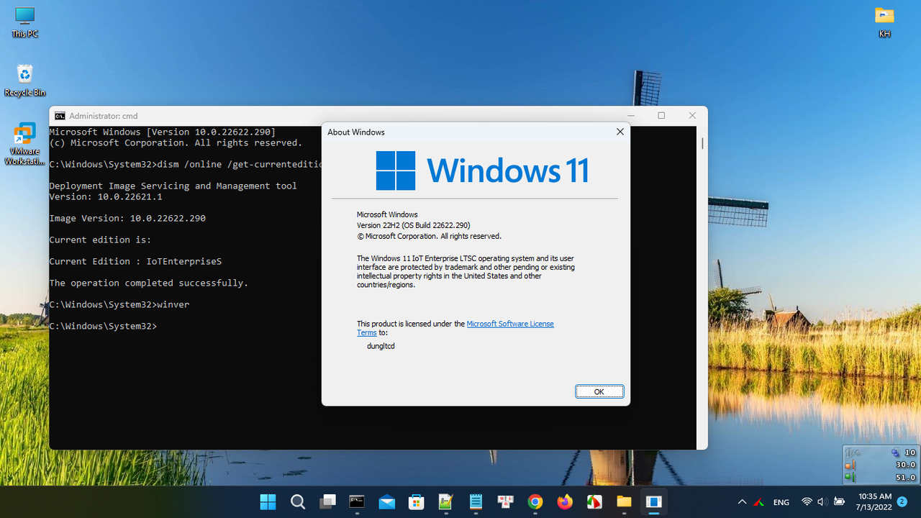Open the blue Notepad taskbar icon
This screenshot has height=518, width=921.
pos(476,501)
